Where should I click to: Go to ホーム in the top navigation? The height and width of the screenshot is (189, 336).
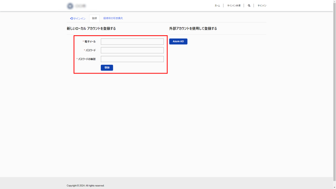217,6
